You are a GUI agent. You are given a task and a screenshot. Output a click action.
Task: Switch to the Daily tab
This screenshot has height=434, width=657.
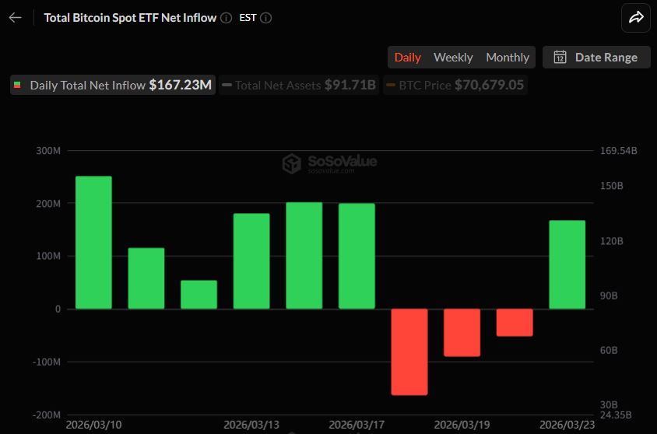pyautogui.click(x=407, y=57)
